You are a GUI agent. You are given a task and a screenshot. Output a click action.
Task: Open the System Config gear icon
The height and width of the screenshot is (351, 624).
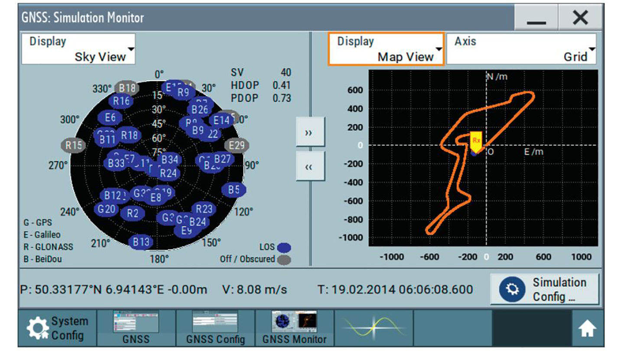tap(38, 328)
